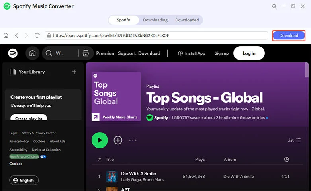Screen dimensions: 311x191
Task: Click the Your Library stacked-books icon
Action: pyautogui.click(x=13, y=72)
